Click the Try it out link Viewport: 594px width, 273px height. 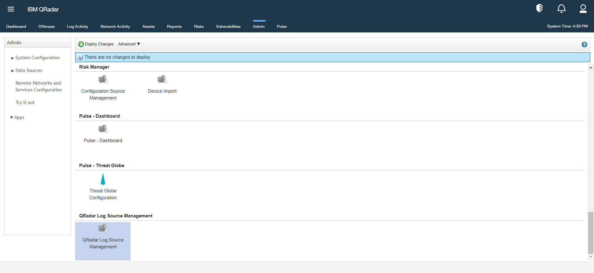pos(25,103)
